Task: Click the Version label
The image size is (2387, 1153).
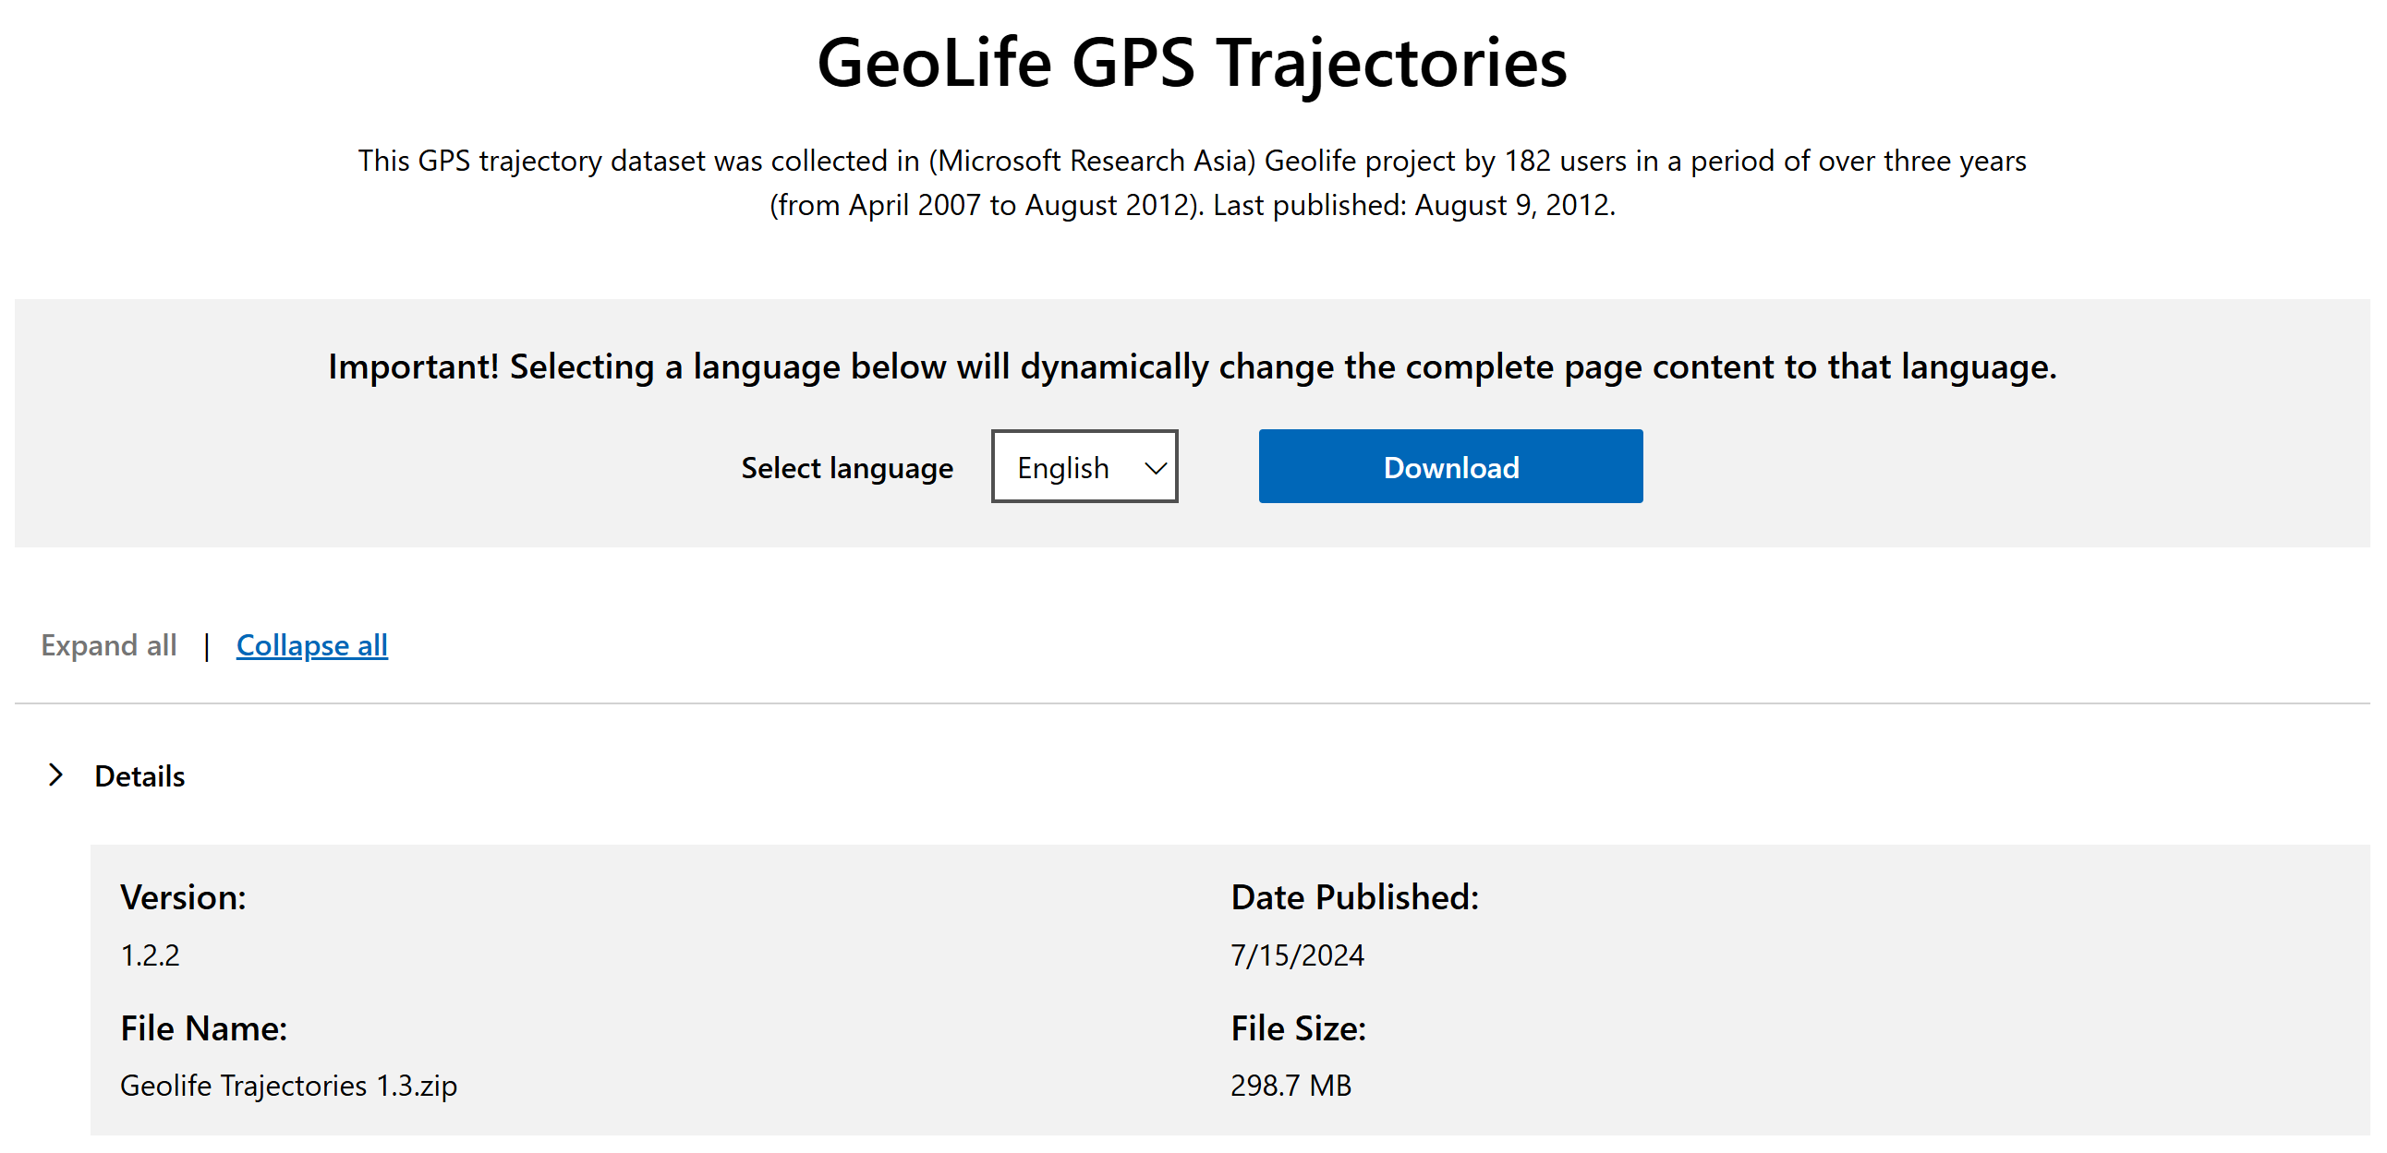Action: [184, 897]
